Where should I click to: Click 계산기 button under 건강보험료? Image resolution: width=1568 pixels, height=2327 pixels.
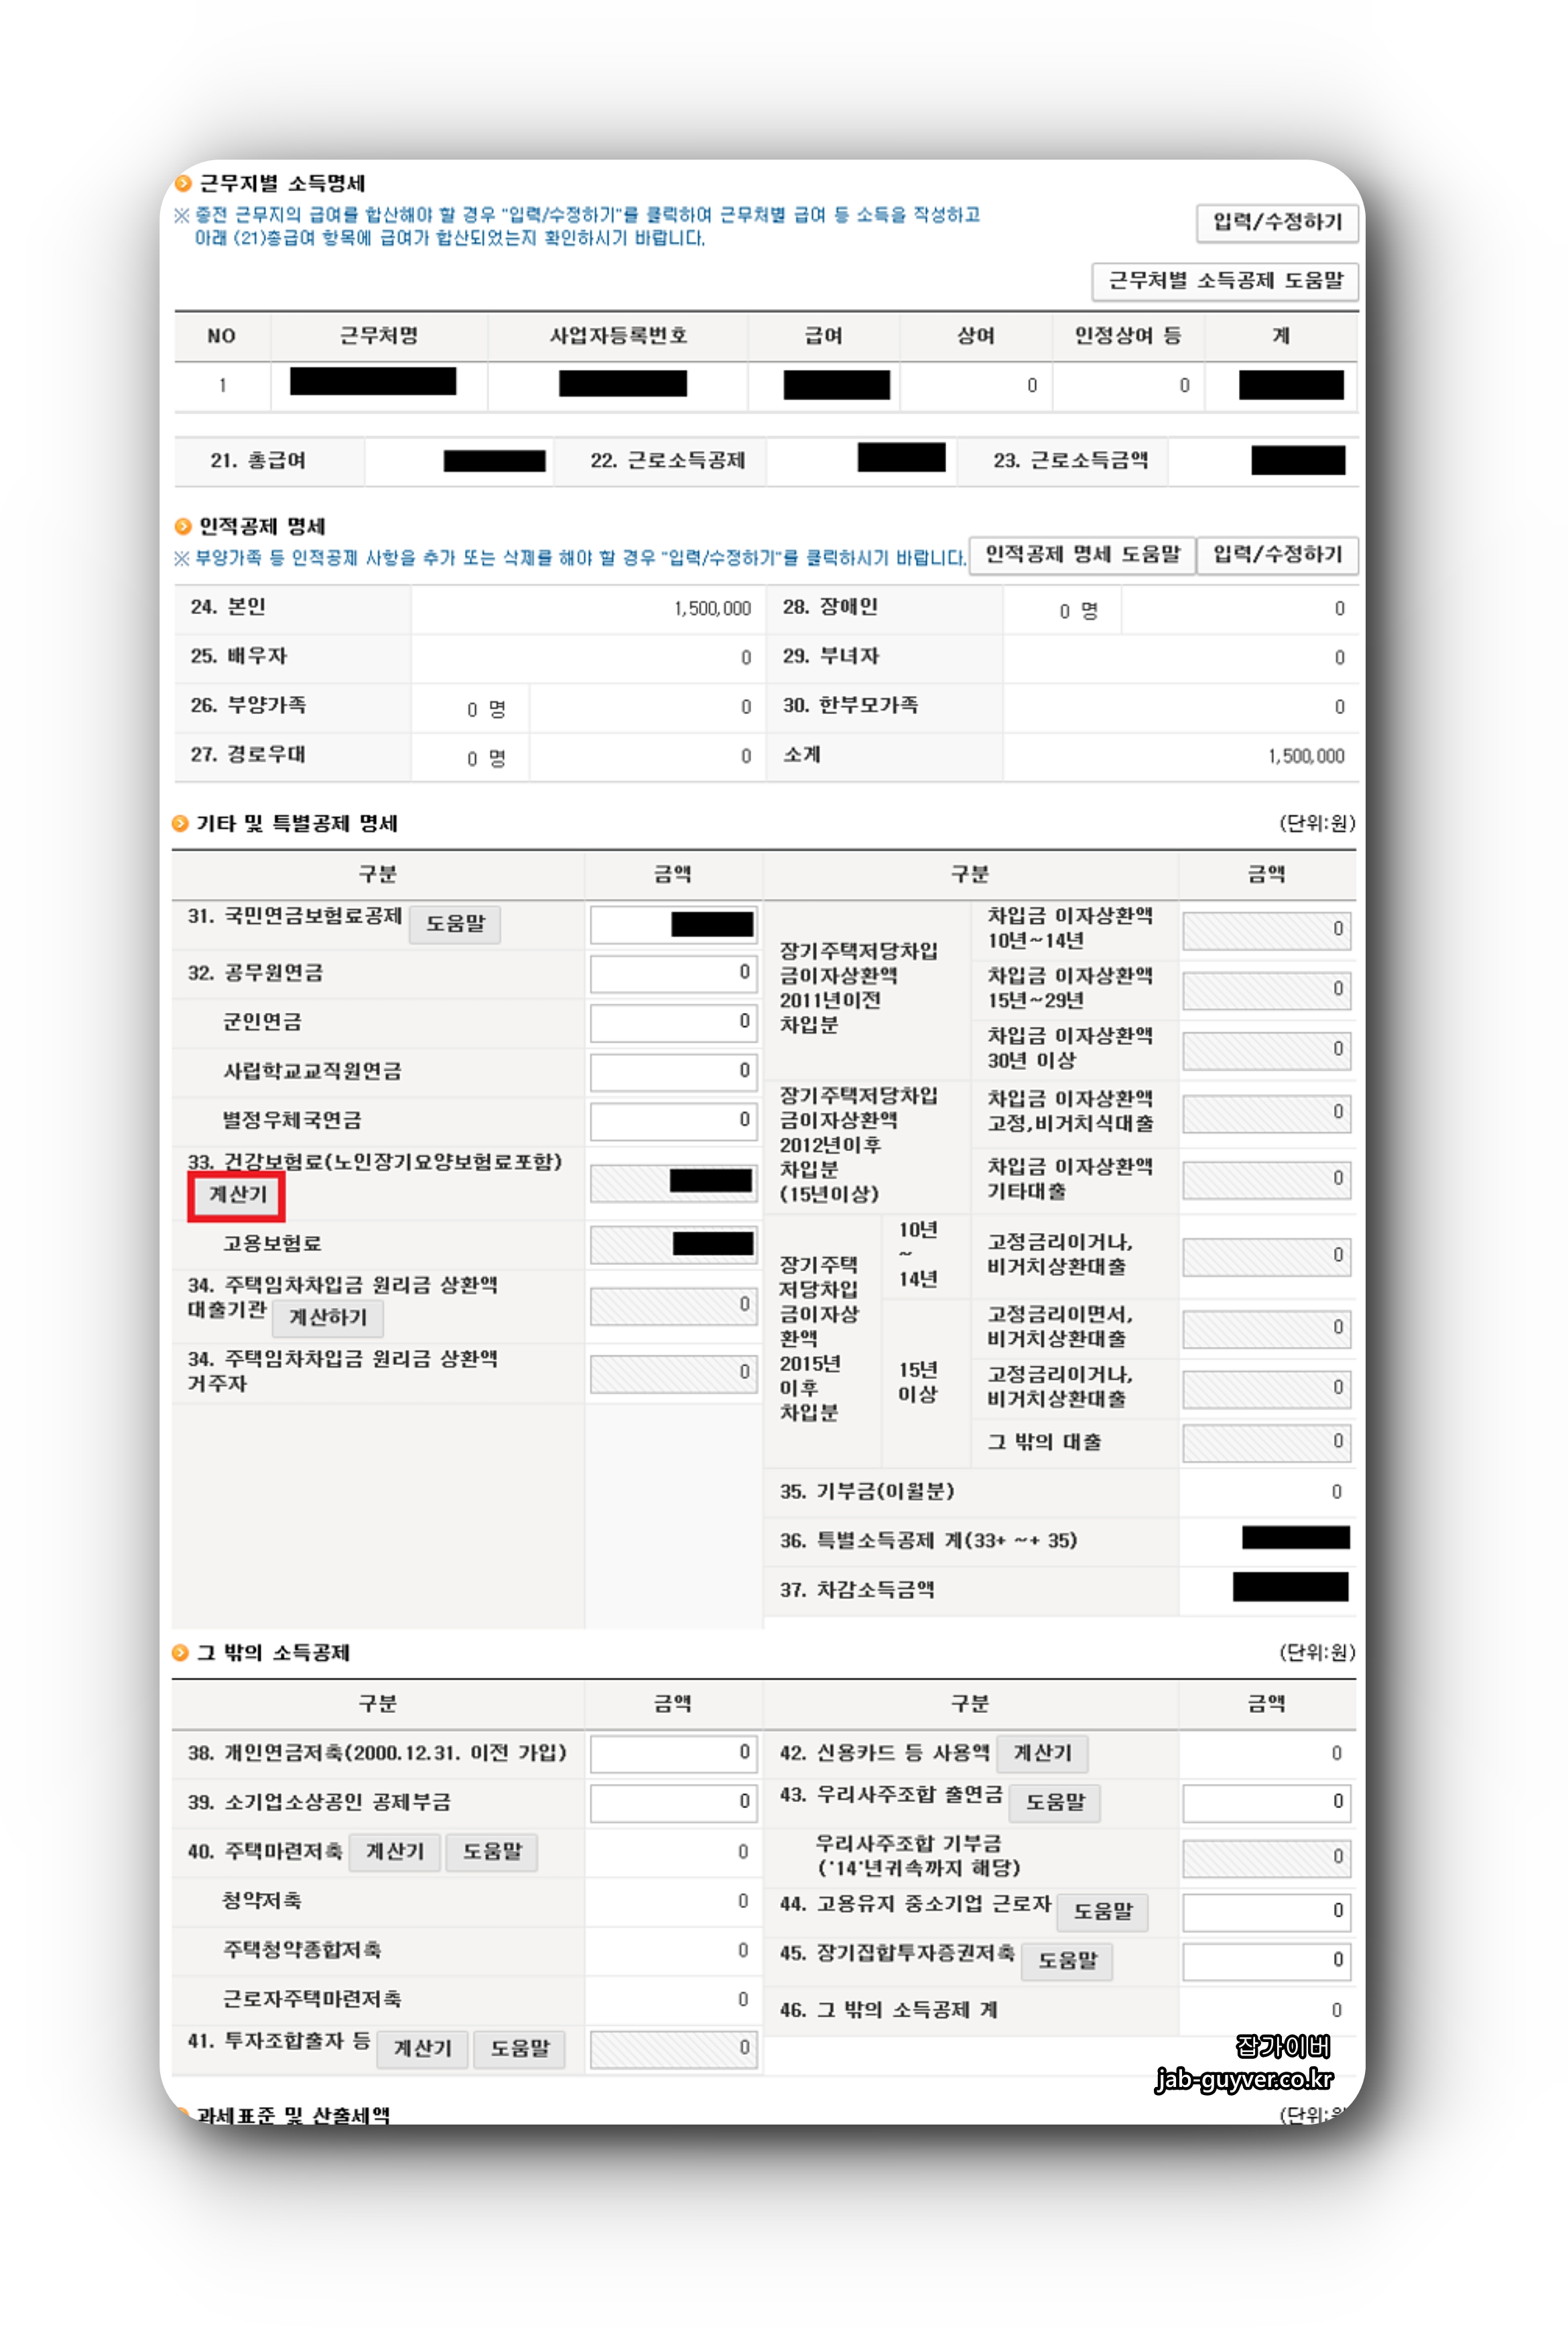coord(237,1195)
